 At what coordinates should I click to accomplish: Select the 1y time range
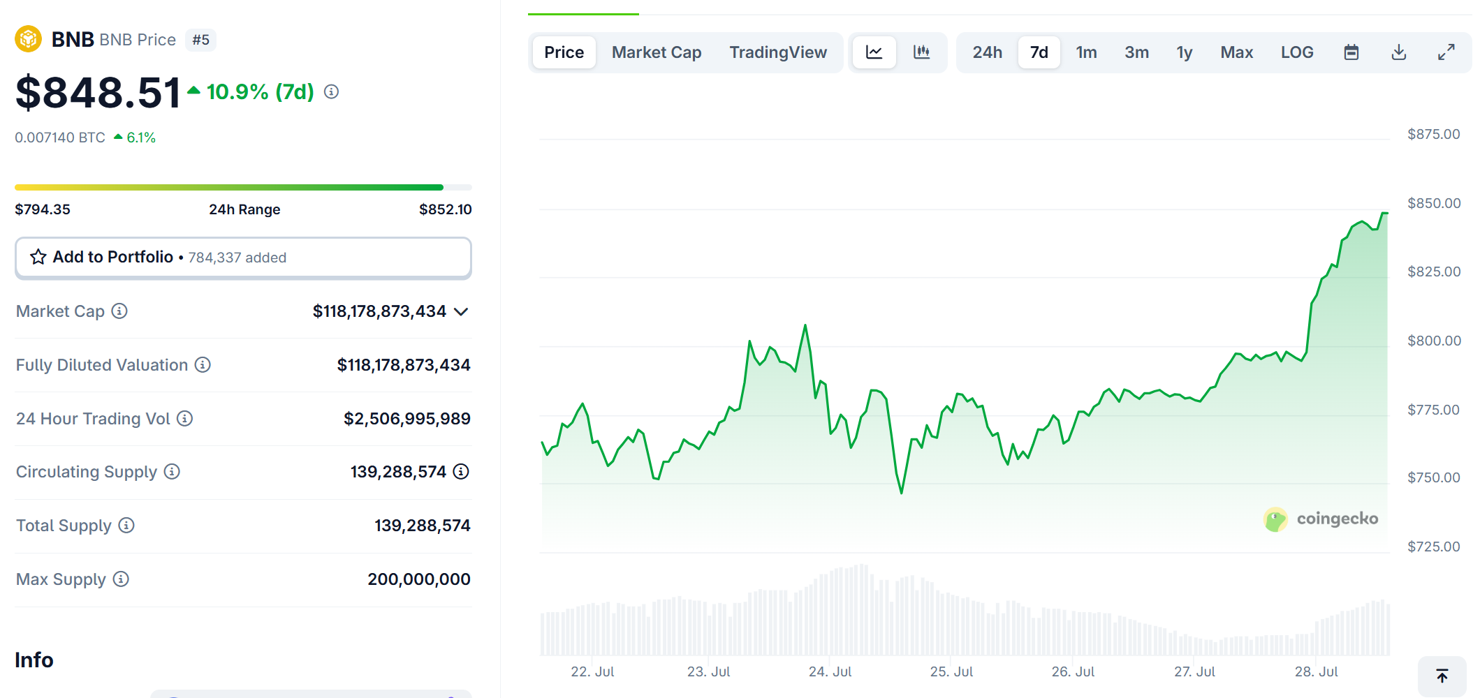point(1184,52)
